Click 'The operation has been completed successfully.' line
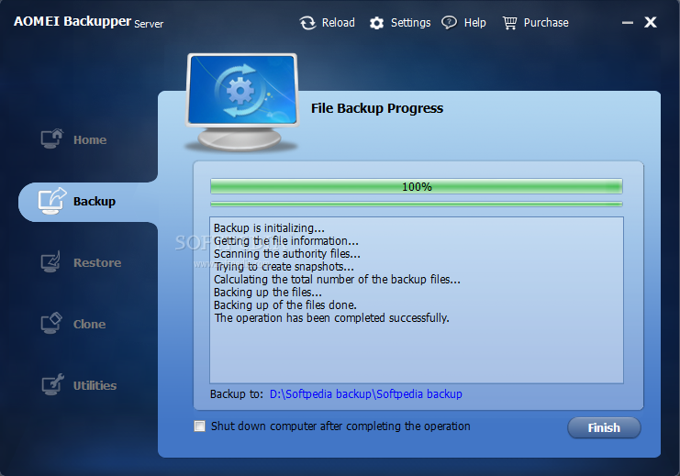Viewport: 680px width, 476px height. coord(332,318)
